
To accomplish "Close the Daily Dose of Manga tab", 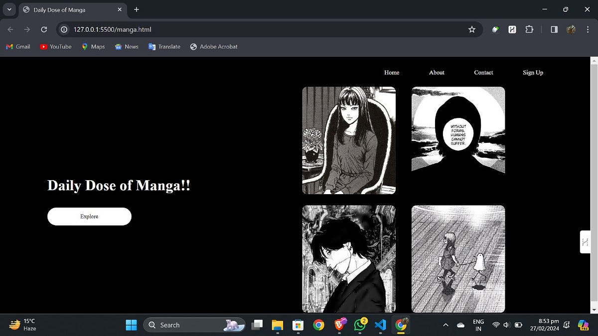I will (x=119, y=9).
